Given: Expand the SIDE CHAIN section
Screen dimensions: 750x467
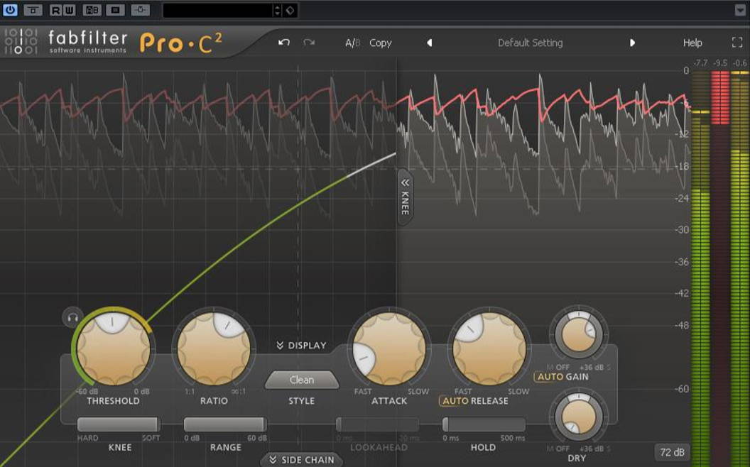Looking at the screenshot, I should (x=302, y=460).
